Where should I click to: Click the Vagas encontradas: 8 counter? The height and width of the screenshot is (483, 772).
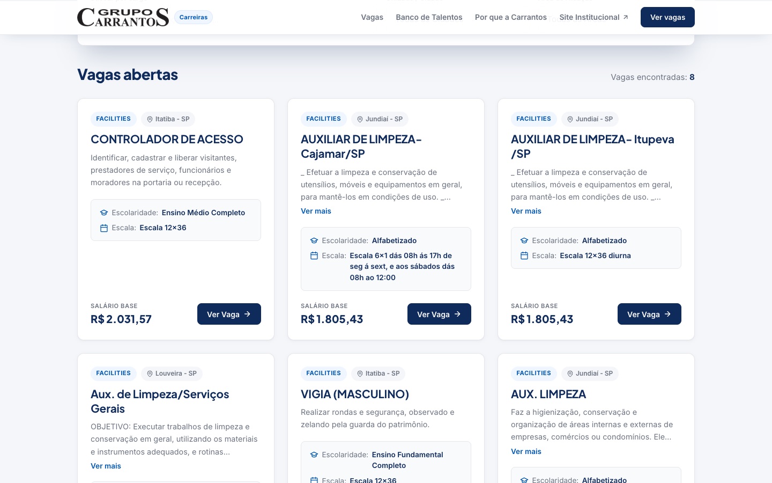[x=652, y=77]
